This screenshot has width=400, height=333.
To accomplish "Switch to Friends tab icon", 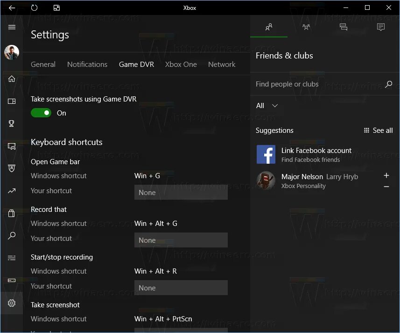I will (269, 27).
